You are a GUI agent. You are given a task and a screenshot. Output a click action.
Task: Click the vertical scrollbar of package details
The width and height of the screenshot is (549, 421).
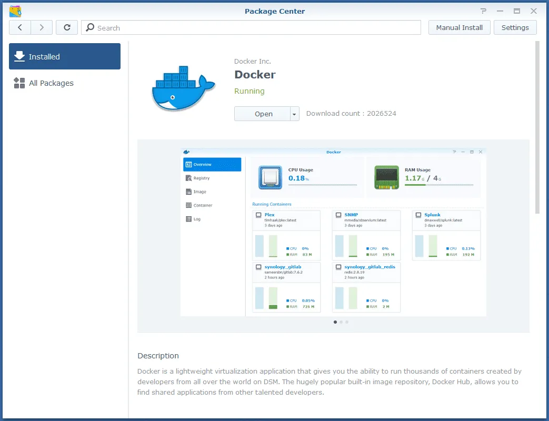pos(537,127)
